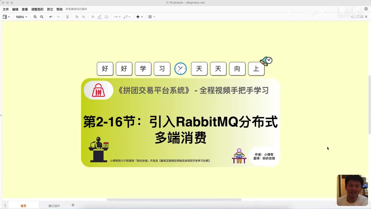Select the 学 character box
371x209 pixels.
(143, 69)
